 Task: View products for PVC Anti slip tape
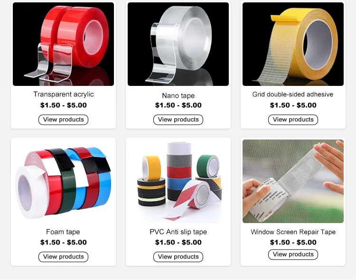(178, 257)
